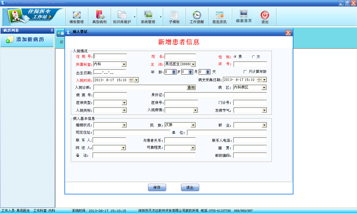
Task: Select the 男 (Male) gender radio button
Action: [x=235, y=56]
